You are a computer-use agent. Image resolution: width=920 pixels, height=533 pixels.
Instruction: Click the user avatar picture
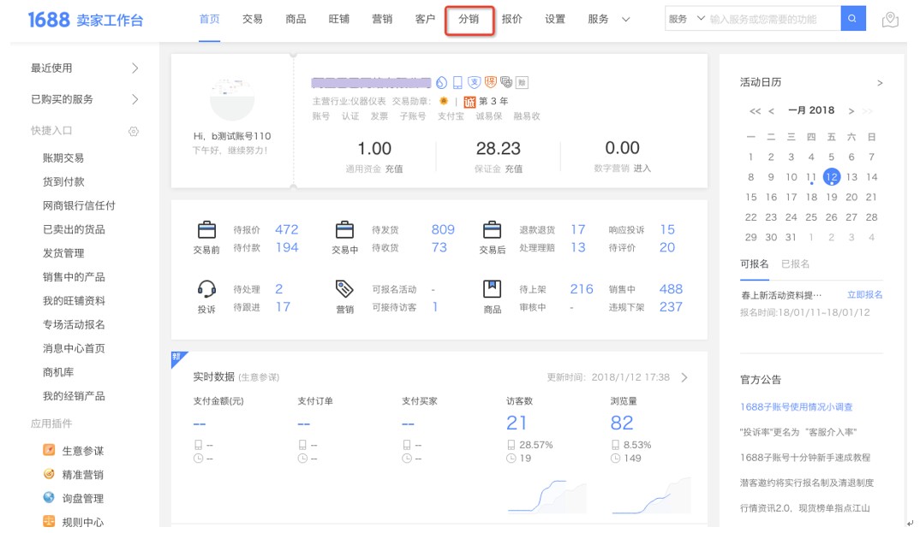coord(232,99)
